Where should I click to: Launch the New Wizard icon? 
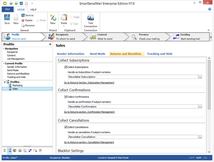pyautogui.click(x=53, y=19)
